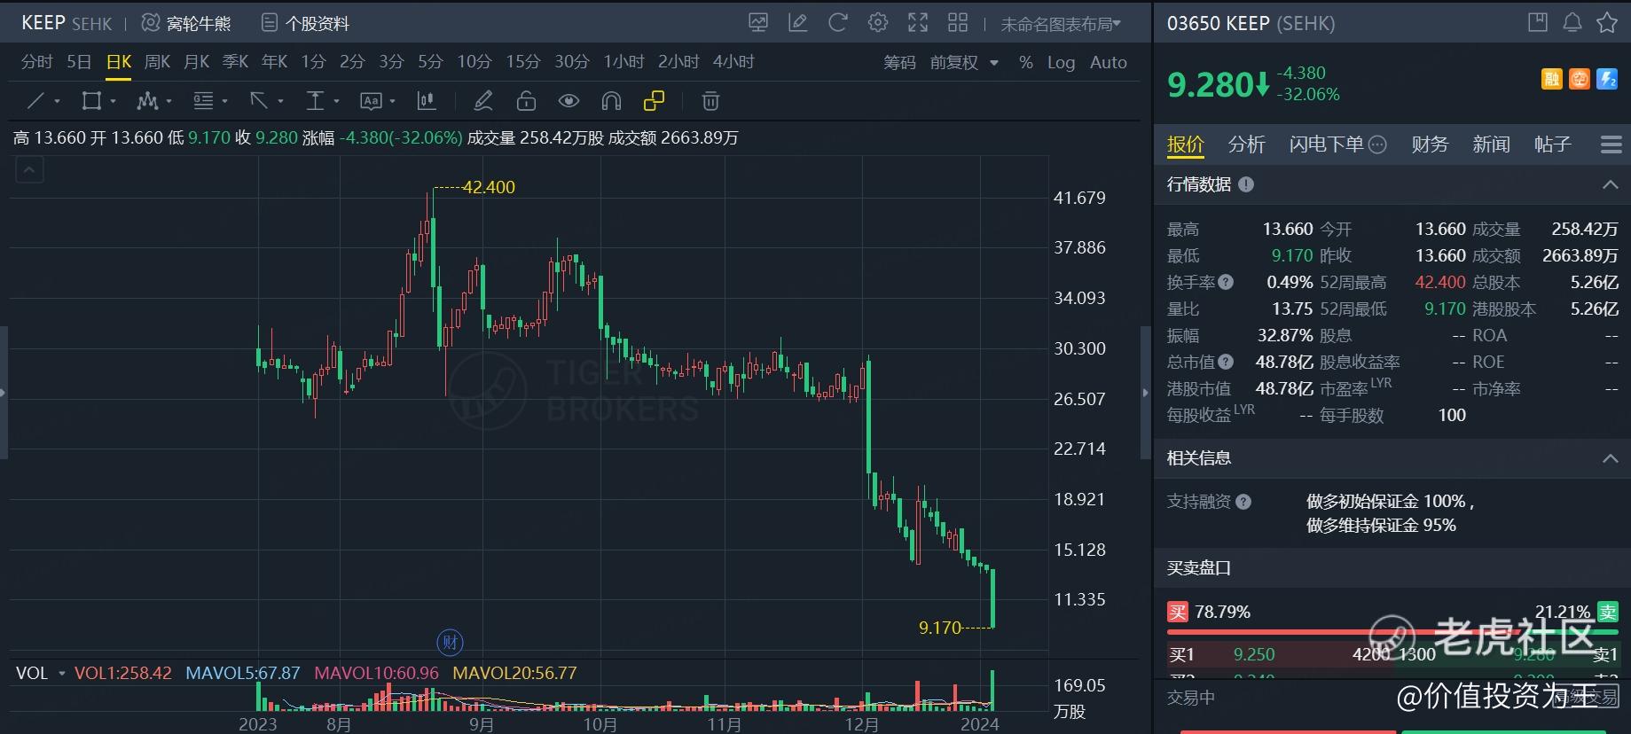The width and height of the screenshot is (1631, 734).
Task: Toggle Log scale on the chart
Action: [1061, 62]
